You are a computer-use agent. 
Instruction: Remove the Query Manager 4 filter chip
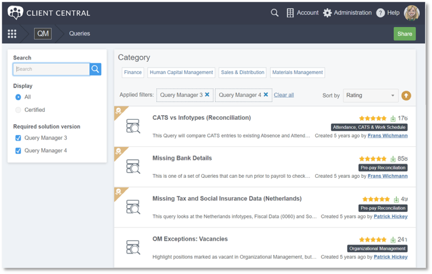(266, 95)
